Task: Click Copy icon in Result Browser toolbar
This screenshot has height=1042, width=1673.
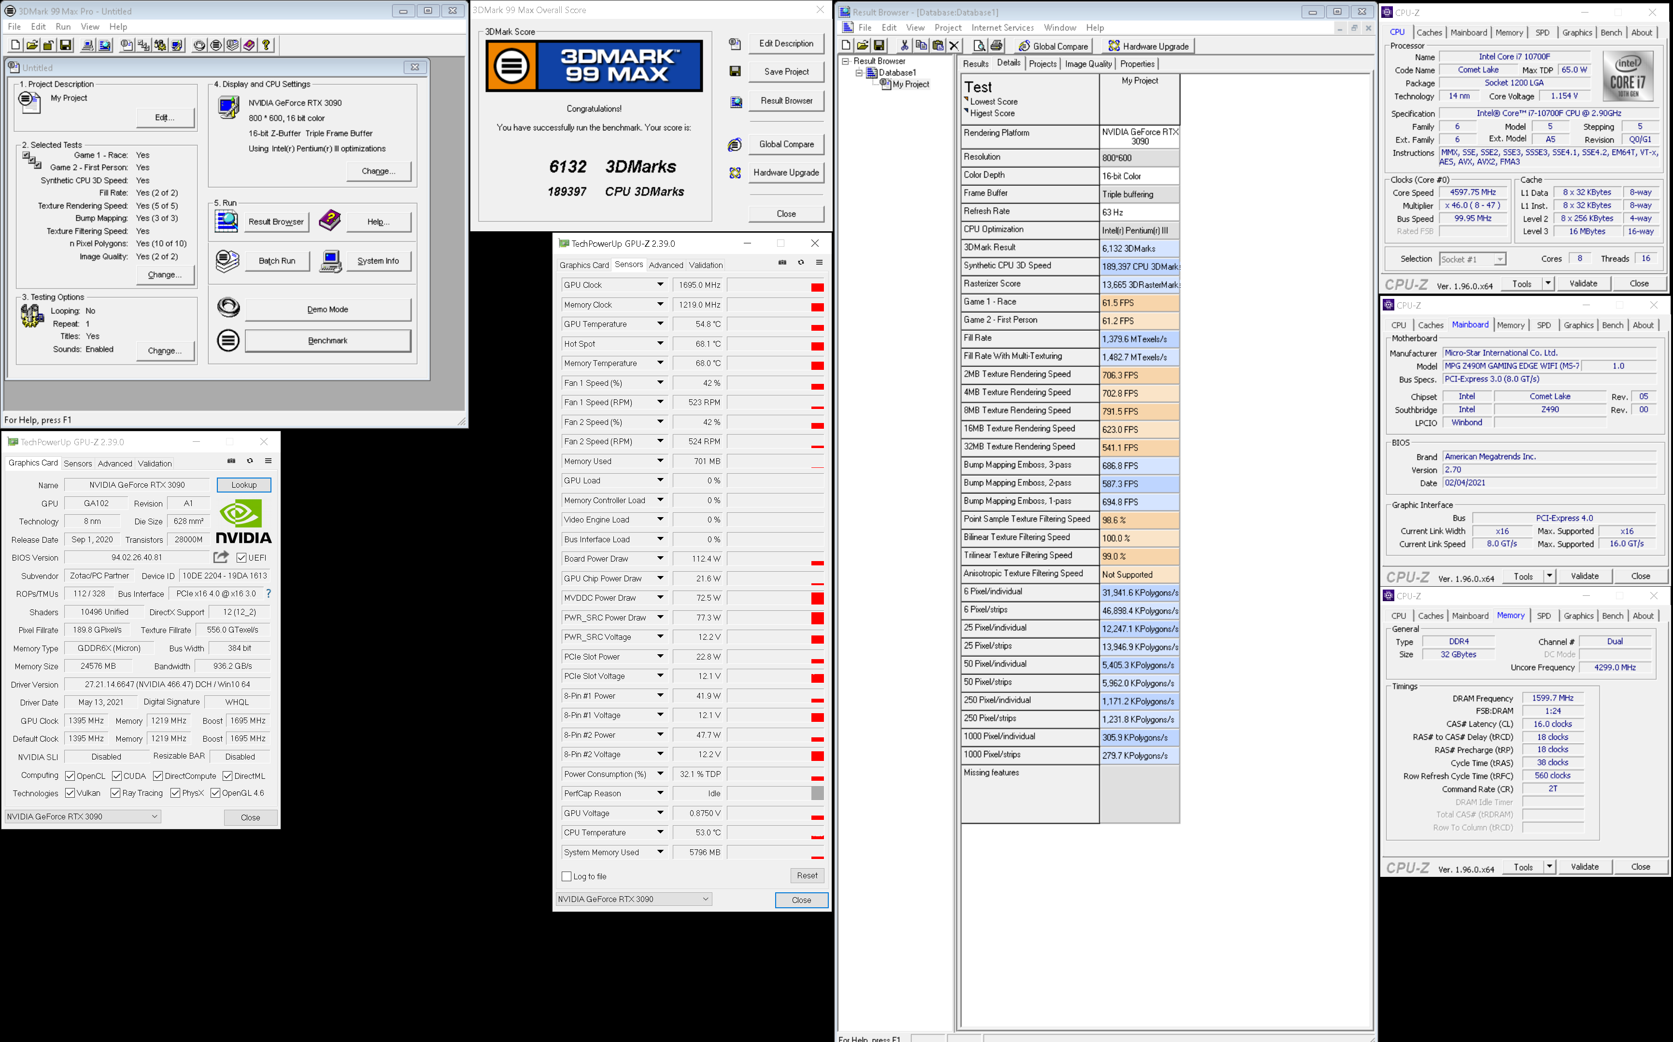Action: pos(921,46)
